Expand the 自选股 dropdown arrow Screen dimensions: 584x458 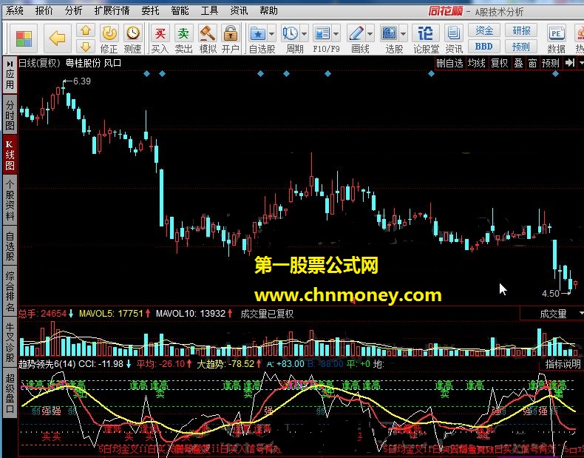272,34
